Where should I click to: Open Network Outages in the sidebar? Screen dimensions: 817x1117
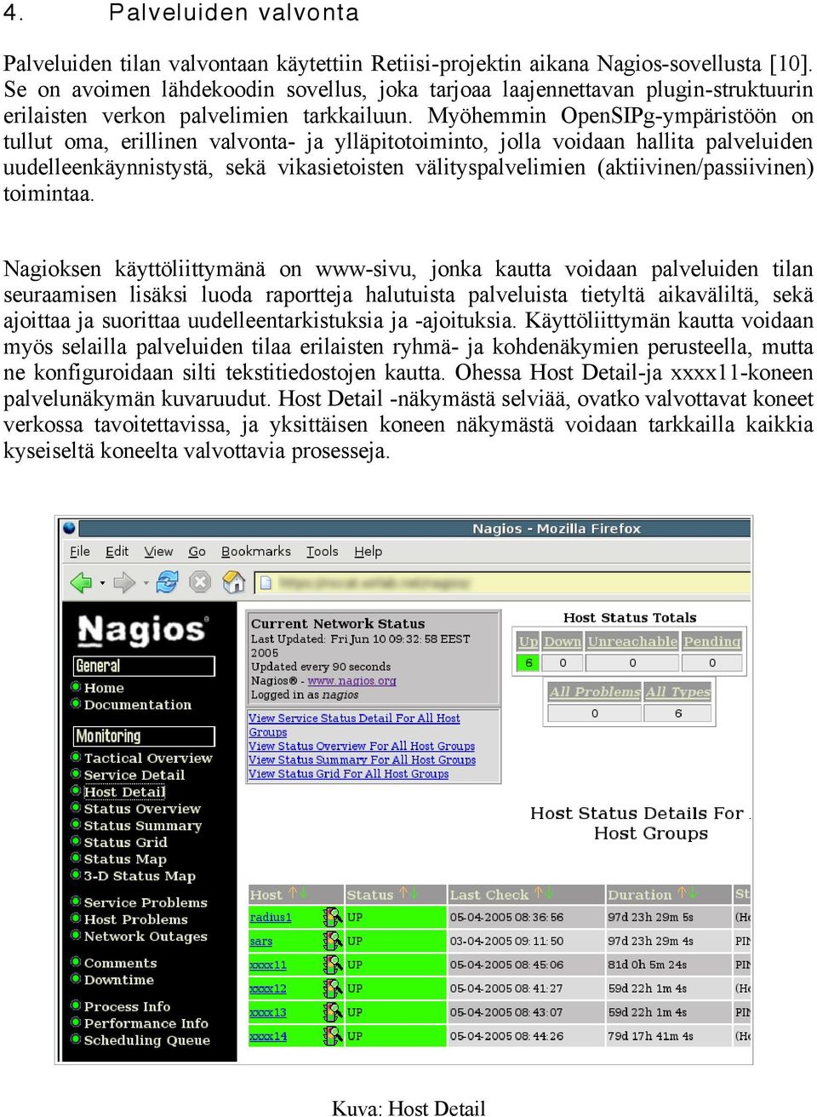pos(146,937)
